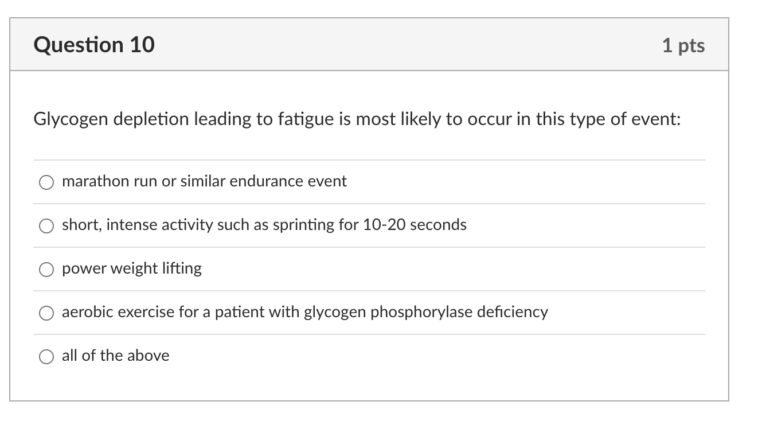The height and width of the screenshot is (421, 766).
Task: Click the radio circle beside power weight lifting
Action: [46, 270]
